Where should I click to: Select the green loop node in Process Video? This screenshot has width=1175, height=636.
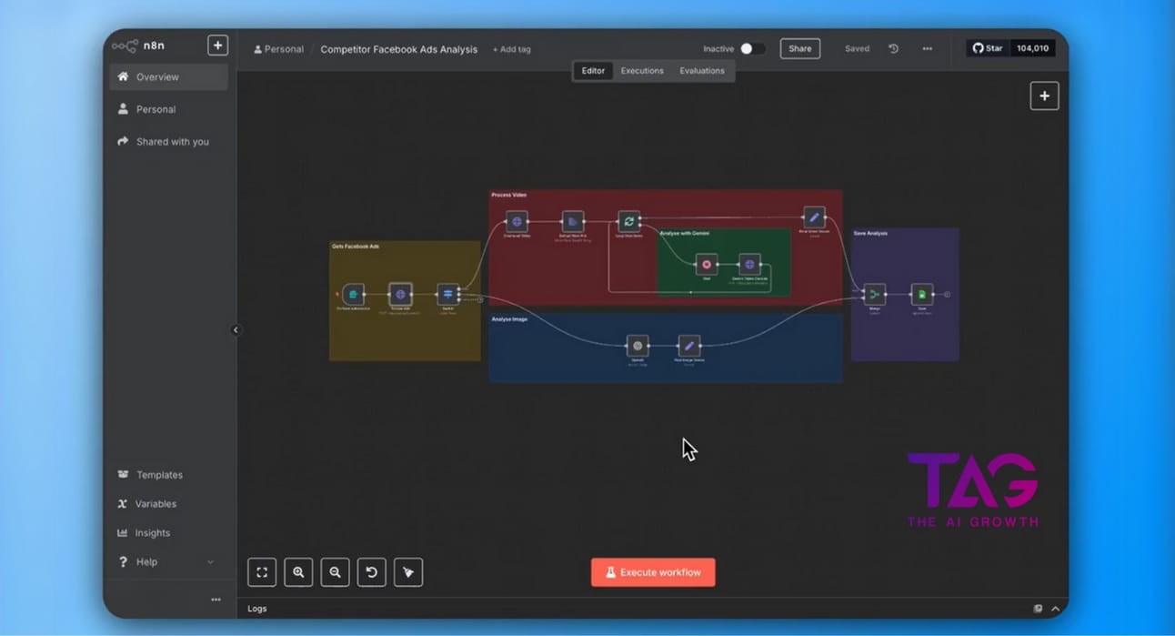coord(628,221)
